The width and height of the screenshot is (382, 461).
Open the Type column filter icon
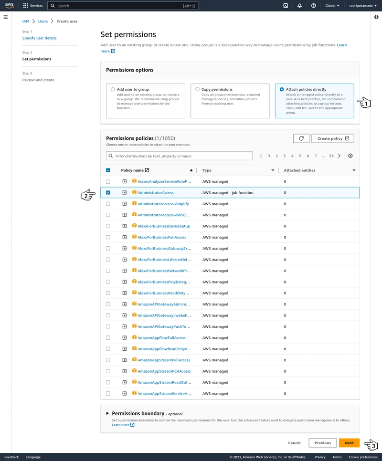273,170
